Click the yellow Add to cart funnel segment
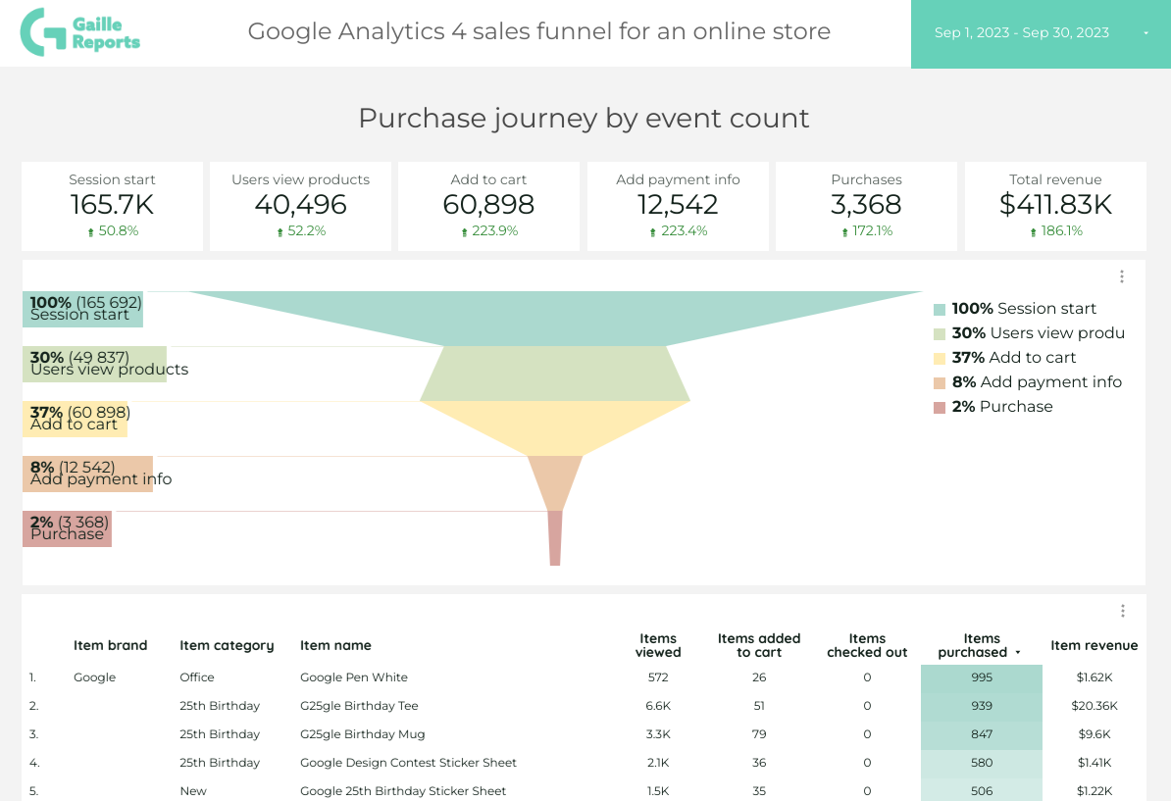1171x801 pixels. click(x=555, y=427)
